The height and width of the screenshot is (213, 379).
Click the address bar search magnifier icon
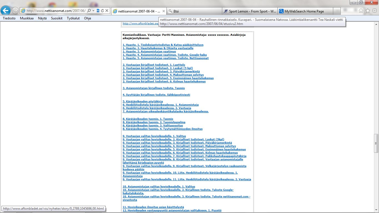pos(89,11)
